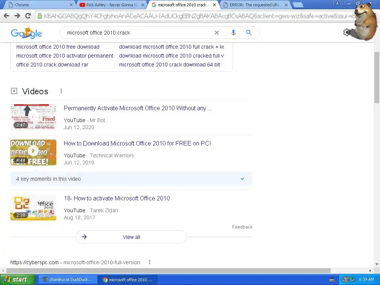This screenshot has height=285, width=380.
Task: Click the vertical scrollbar thumb
Action: (377, 78)
